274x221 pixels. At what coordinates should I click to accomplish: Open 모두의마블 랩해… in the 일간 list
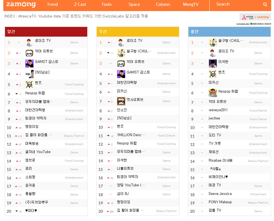pos(39,101)
